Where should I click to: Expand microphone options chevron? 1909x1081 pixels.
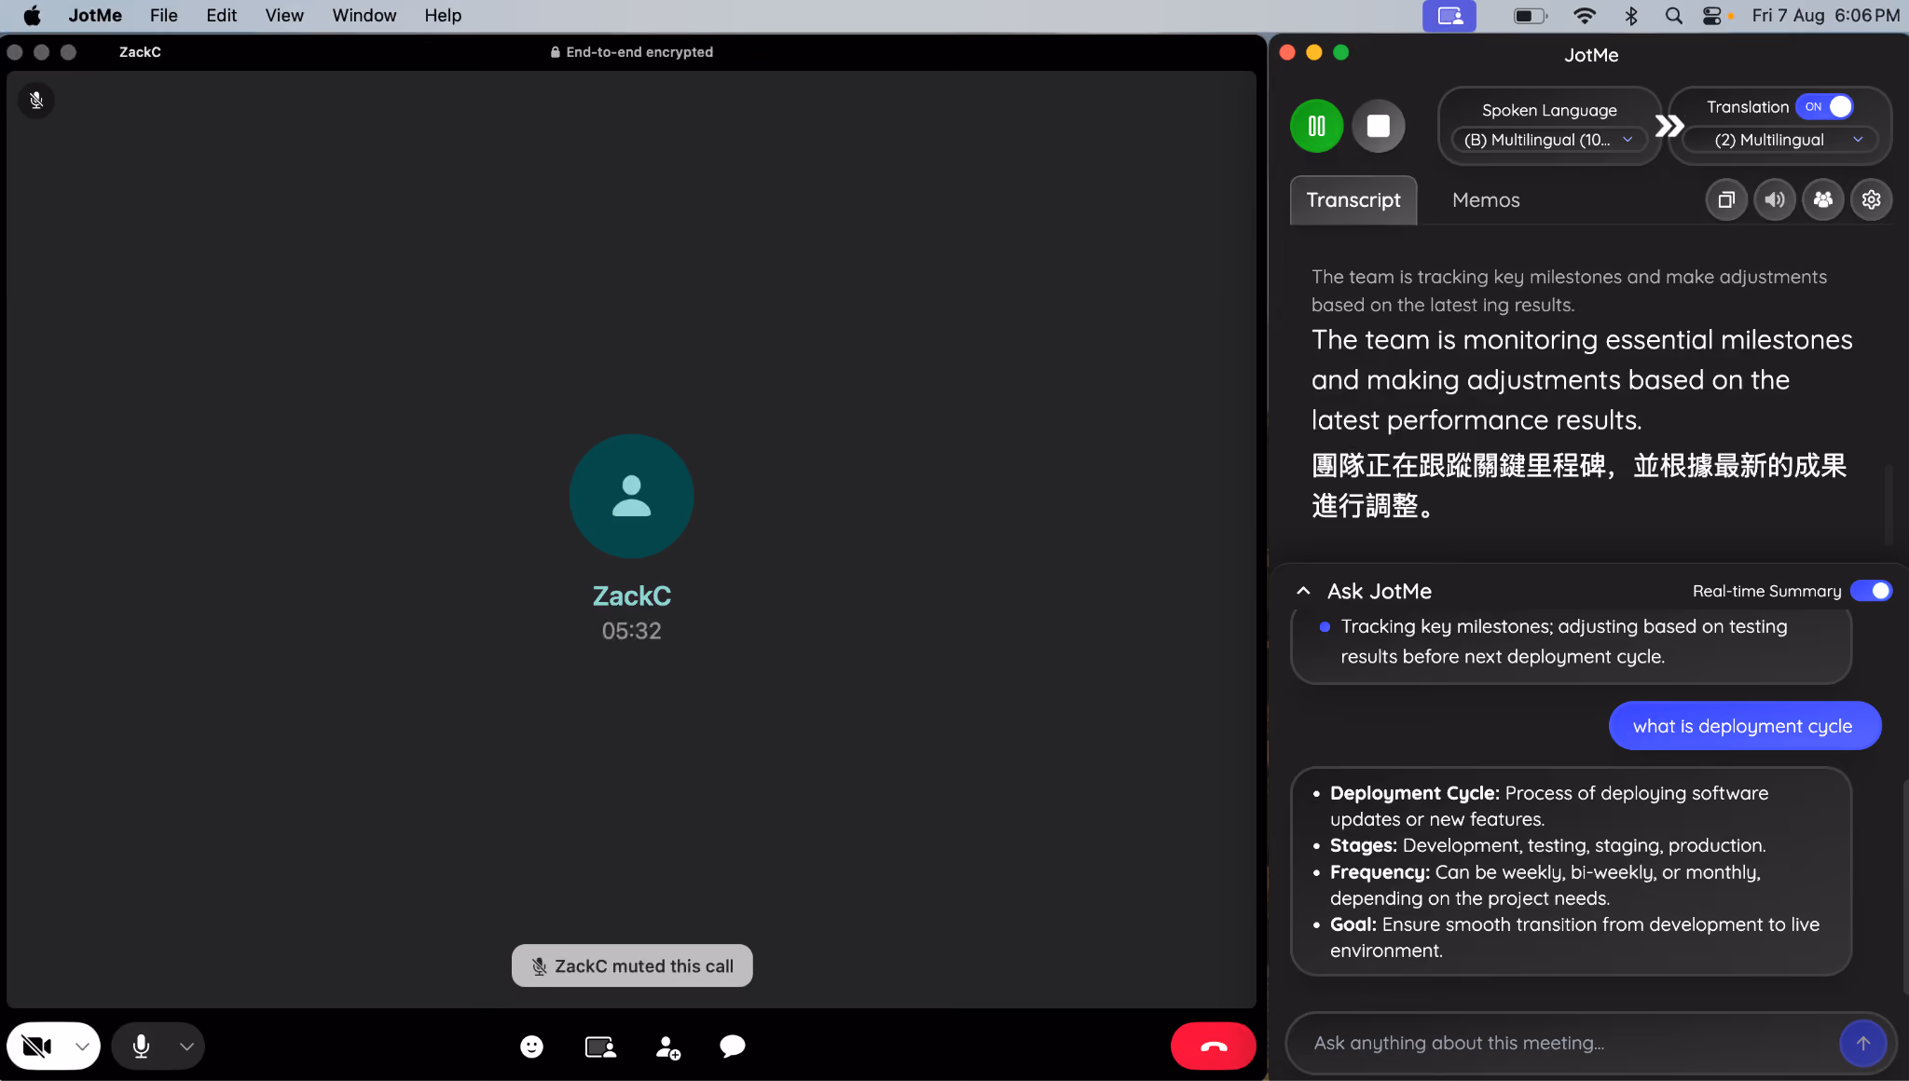(x=186, y=1047)
